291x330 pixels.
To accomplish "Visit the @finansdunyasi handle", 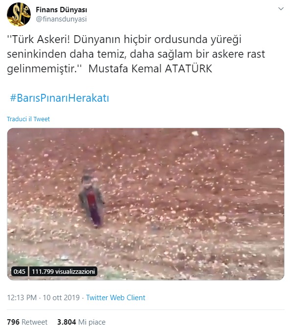I will tap(61, 19).
